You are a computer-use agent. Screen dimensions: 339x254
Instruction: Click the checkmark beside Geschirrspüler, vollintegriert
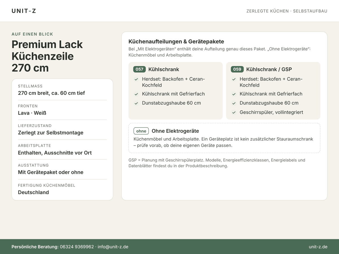click(x=234, y=112)
